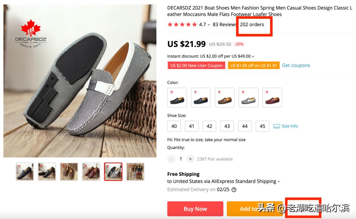Expand the 4.7 rating breakdown arrow

point(209,25)
